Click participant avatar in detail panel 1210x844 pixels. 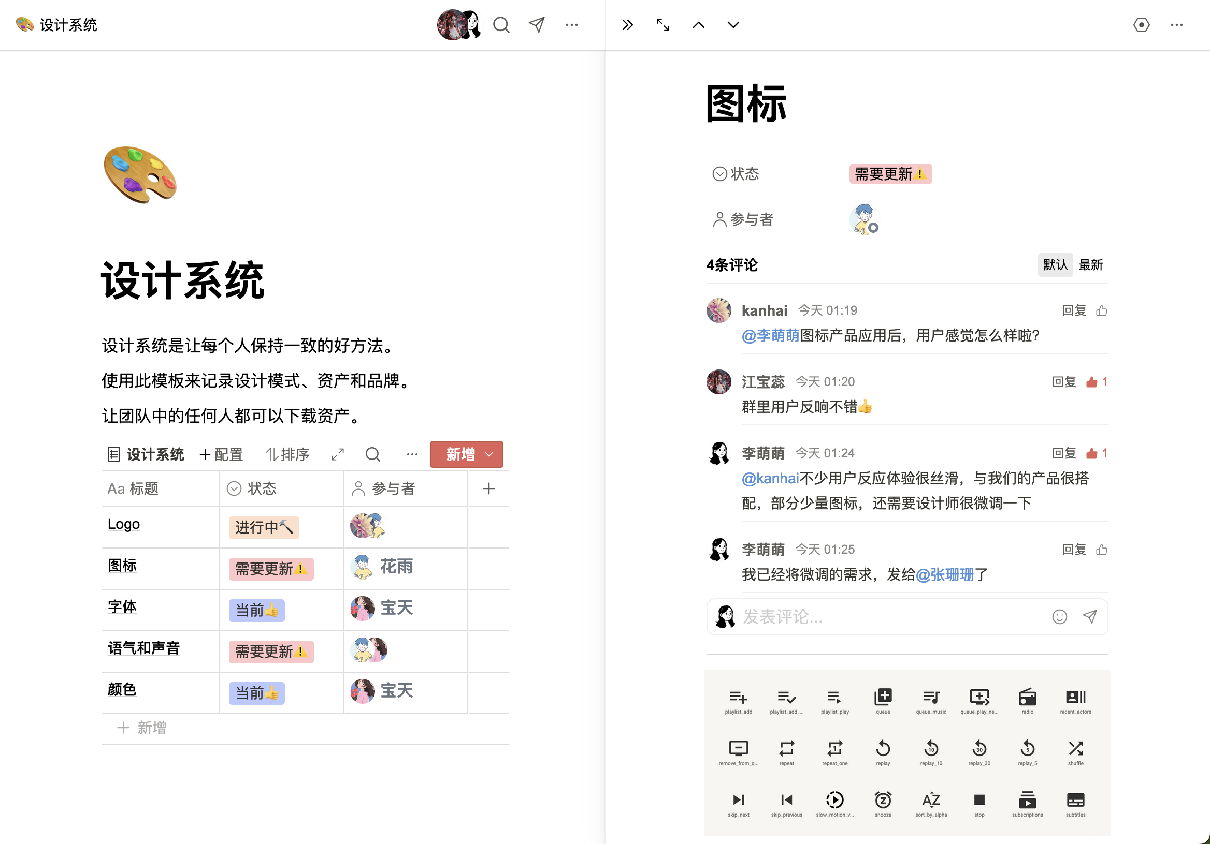tap(863, 219)
